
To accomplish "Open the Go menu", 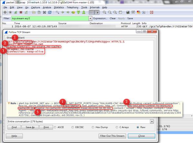I will pyautogui.click(x=27, y=7).
